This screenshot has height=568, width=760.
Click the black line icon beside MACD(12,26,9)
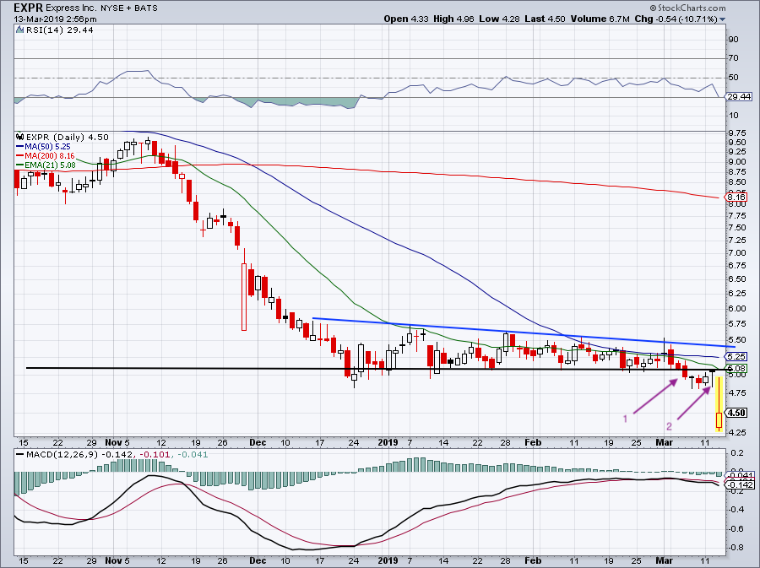20,455
